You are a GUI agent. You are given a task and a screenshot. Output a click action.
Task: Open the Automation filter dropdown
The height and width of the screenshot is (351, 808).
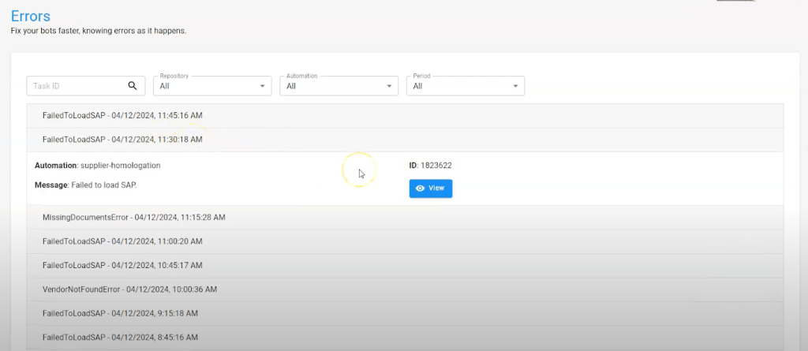pos(339,86)
